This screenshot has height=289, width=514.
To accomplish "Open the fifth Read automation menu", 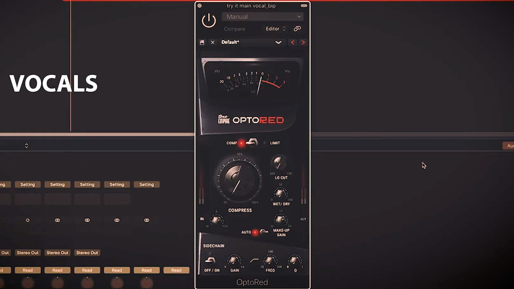I will pos(146,270).
